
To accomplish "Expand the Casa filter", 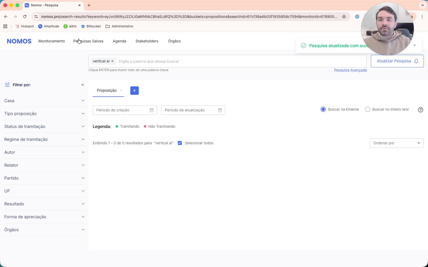I will [x=45, y=101].
